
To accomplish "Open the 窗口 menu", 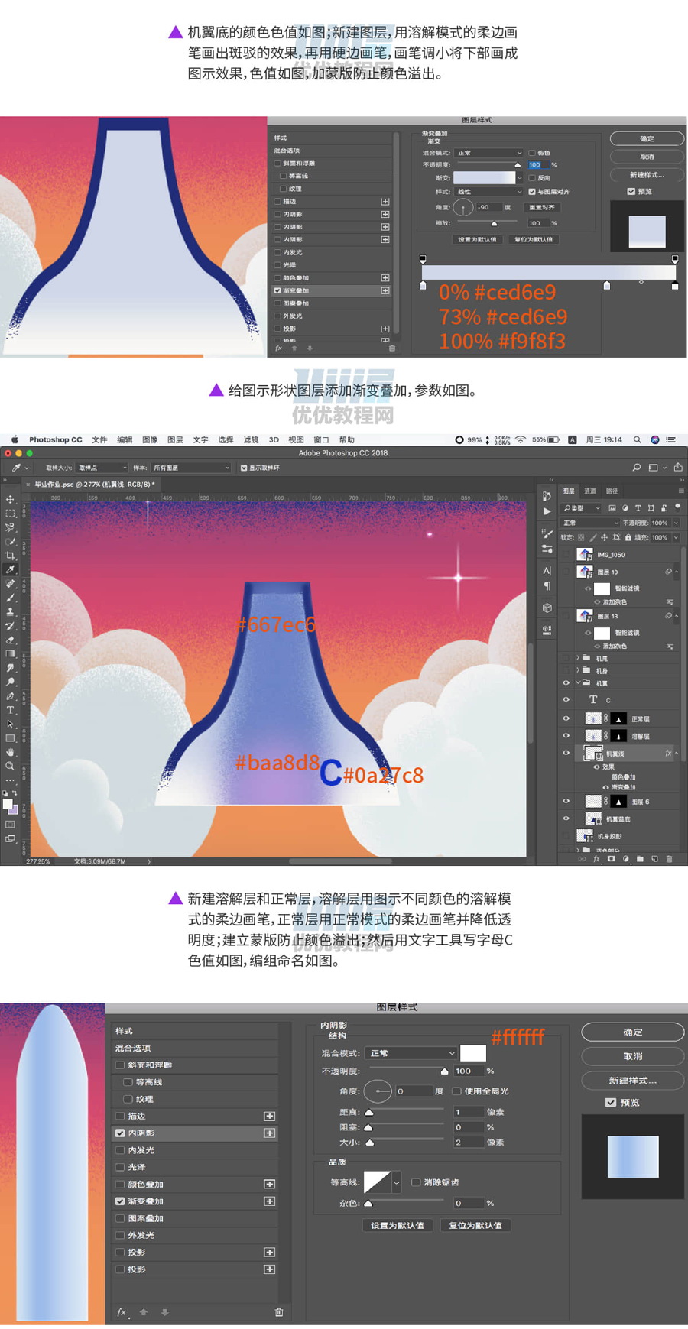I will (321, 439).
